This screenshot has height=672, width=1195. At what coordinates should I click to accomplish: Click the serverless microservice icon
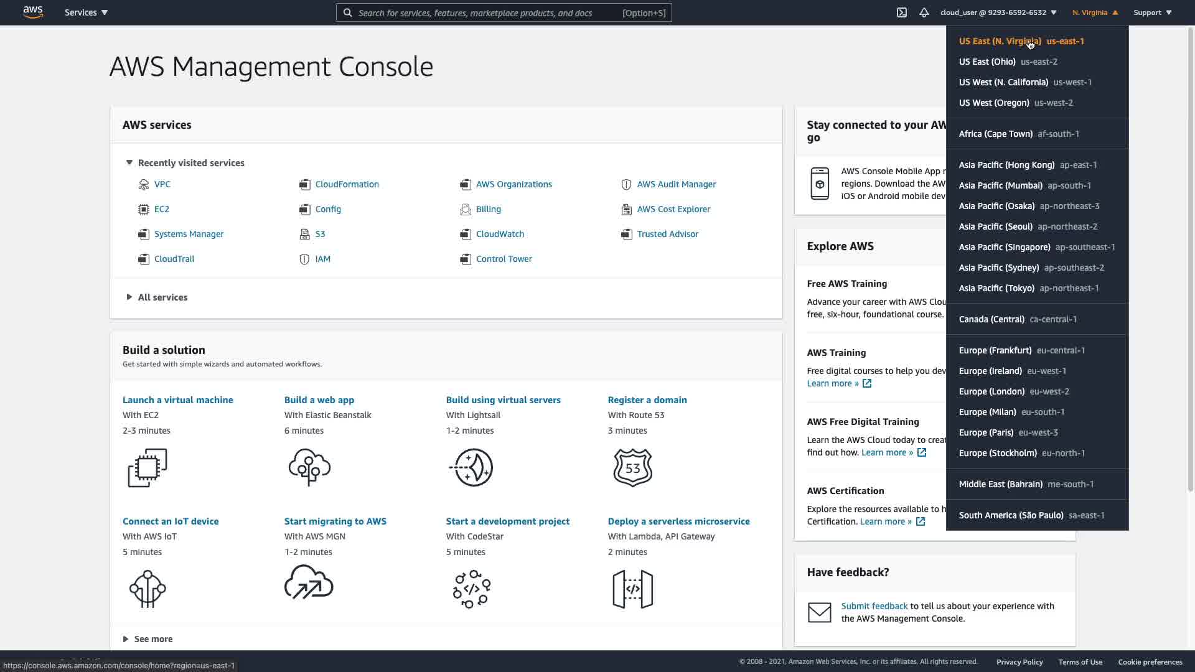[x=632, y=589]
